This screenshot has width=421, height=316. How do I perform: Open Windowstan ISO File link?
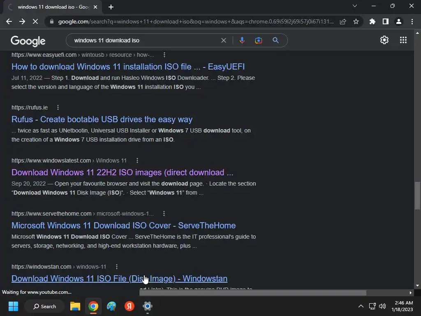click(120, 279)
